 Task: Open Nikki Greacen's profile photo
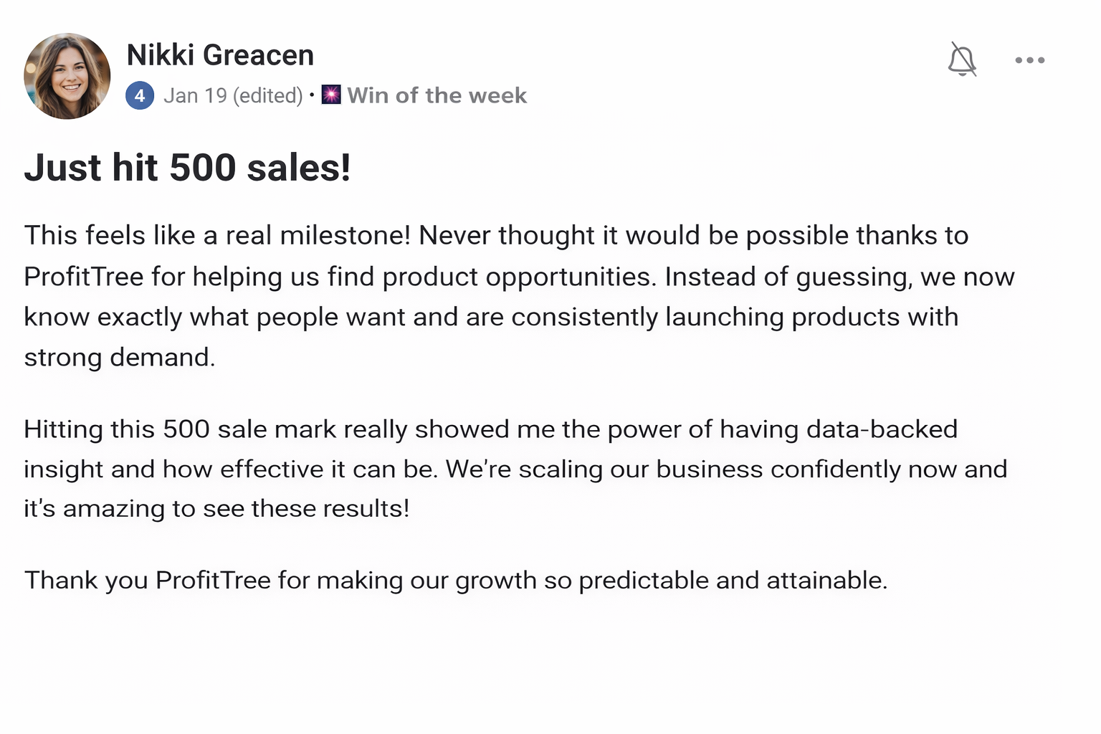[x=67, y=76]
